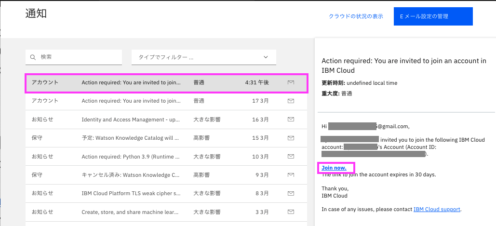
Task: Click the search magnifier icon
Action: 33,57
